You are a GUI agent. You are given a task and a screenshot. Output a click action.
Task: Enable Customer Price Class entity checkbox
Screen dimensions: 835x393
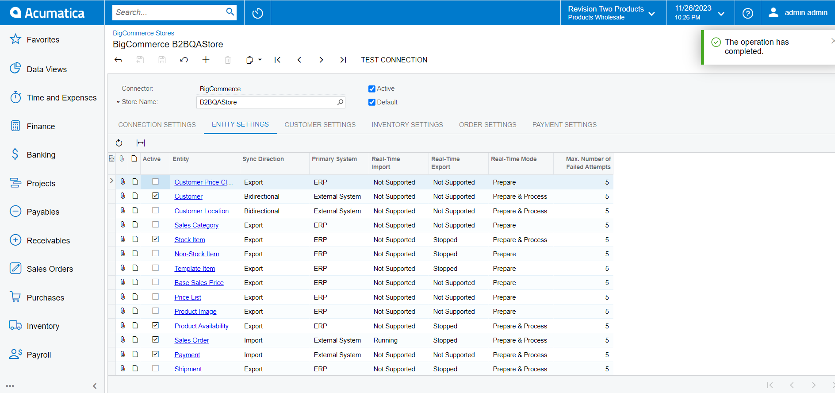pyautogui.click(x=155, y=181)
